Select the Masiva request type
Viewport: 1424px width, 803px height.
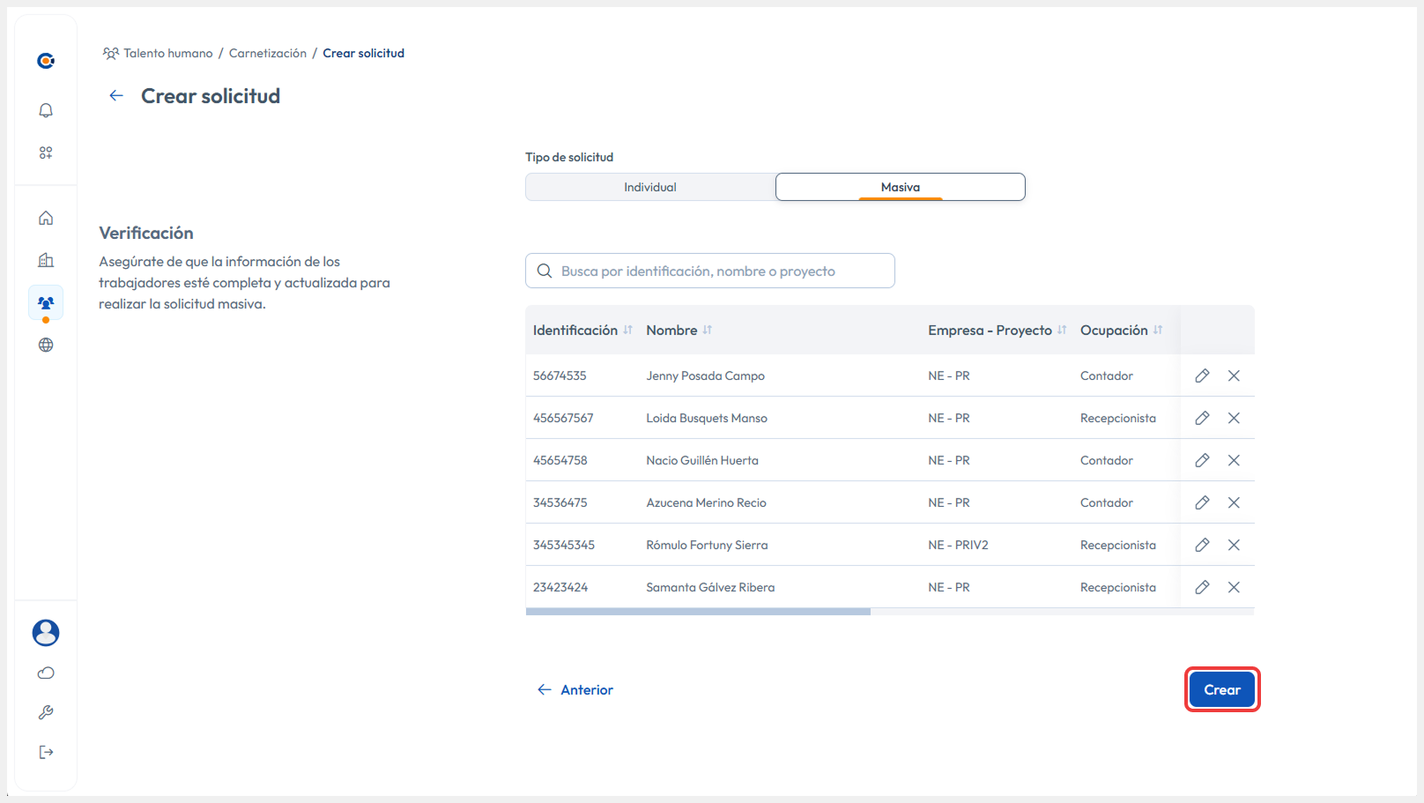pyautogui.click(x=900, y=187)
